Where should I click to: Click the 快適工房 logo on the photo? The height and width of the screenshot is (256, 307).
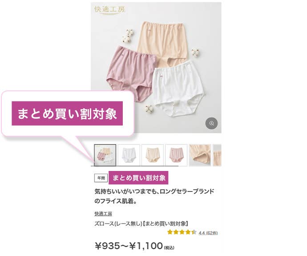[x=109, y=10]
